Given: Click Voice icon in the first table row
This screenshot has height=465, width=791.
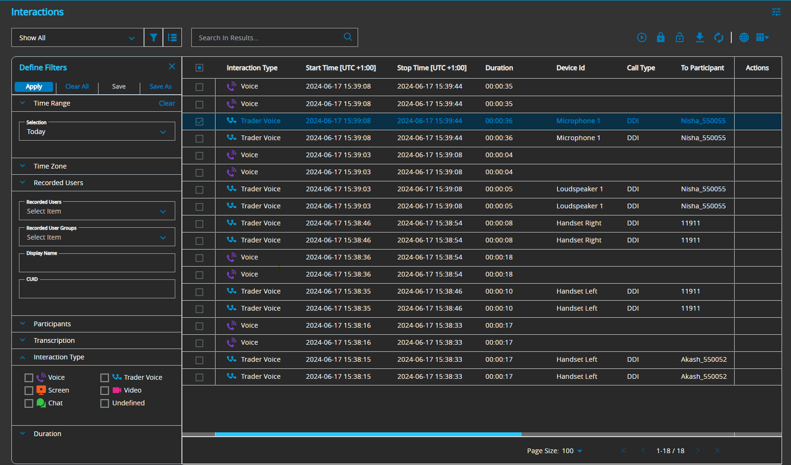Looking at the screenshot, I should (231, 86).
